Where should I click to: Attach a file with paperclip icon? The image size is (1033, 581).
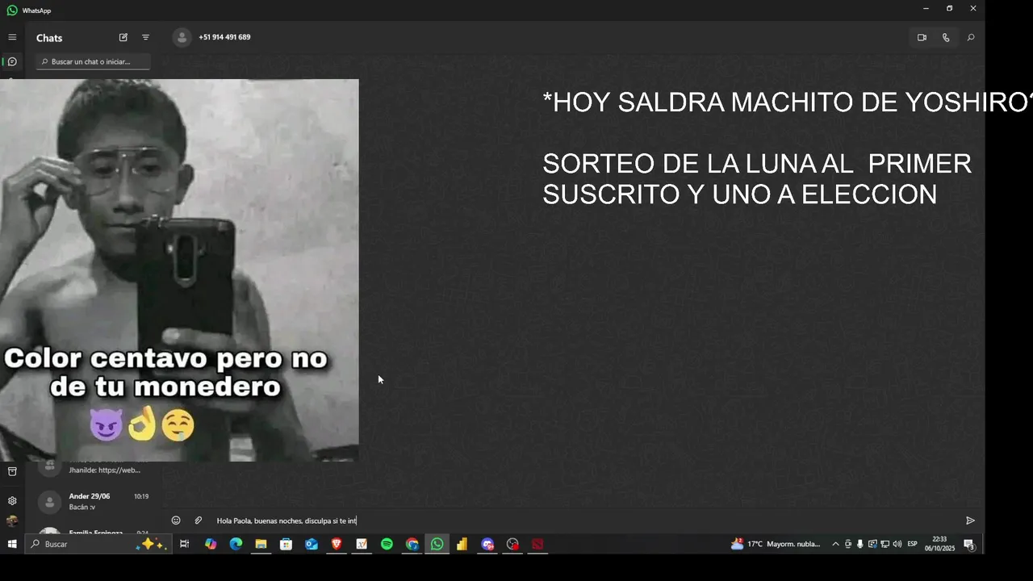[x=199, y=520]
